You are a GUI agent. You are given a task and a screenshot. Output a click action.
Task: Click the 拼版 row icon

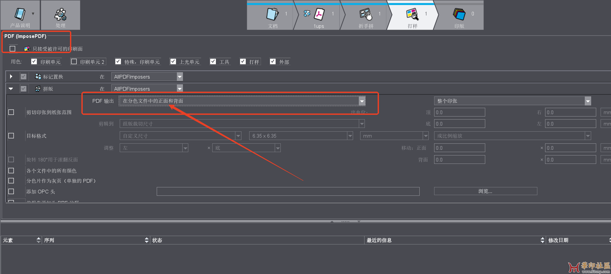[x=38, y=89]
